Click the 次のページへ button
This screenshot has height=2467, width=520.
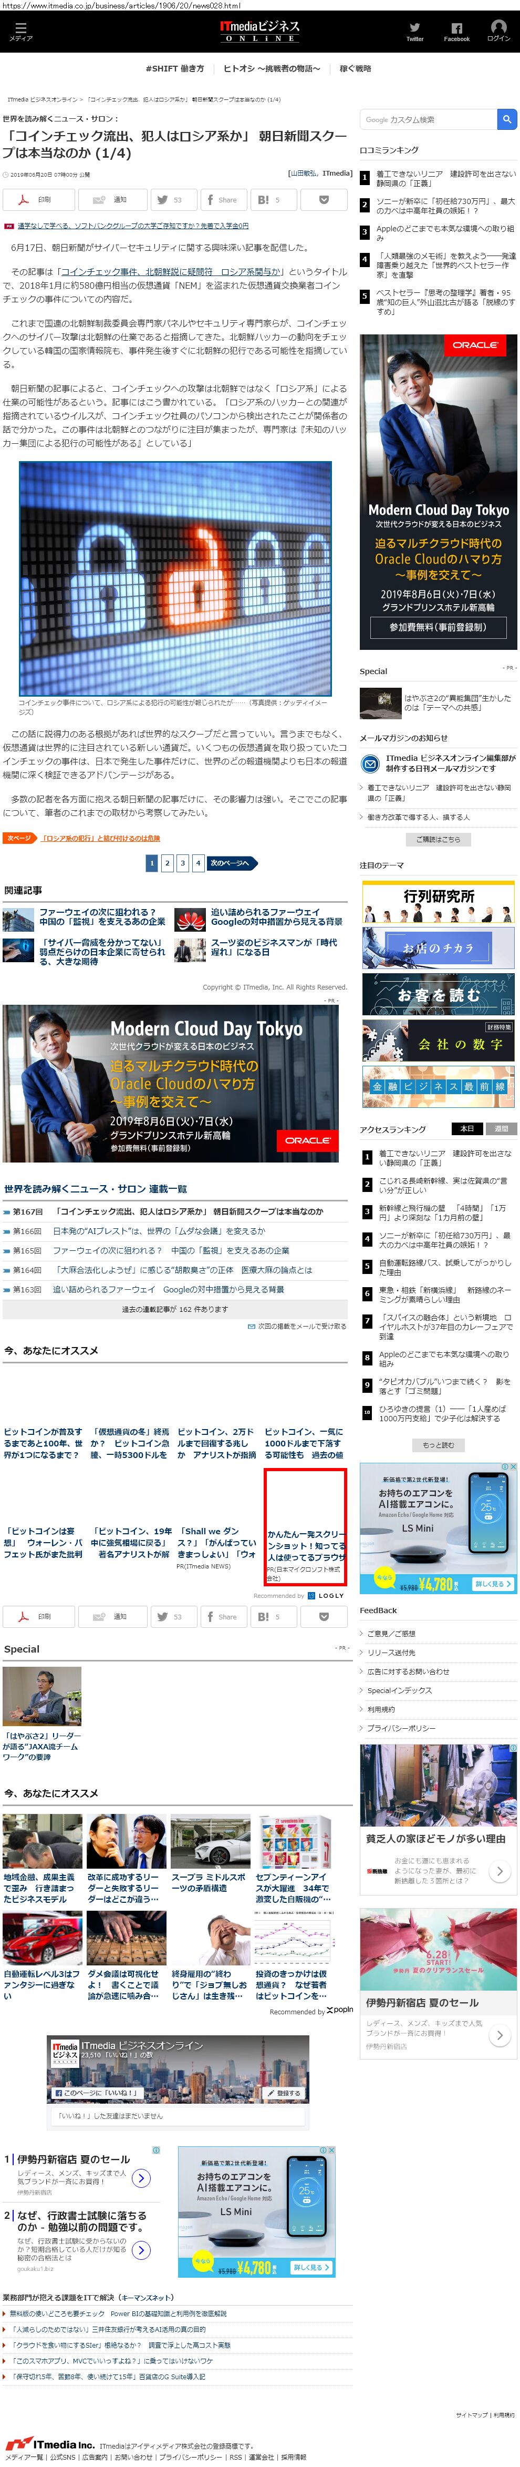click(x=232, y=863)
